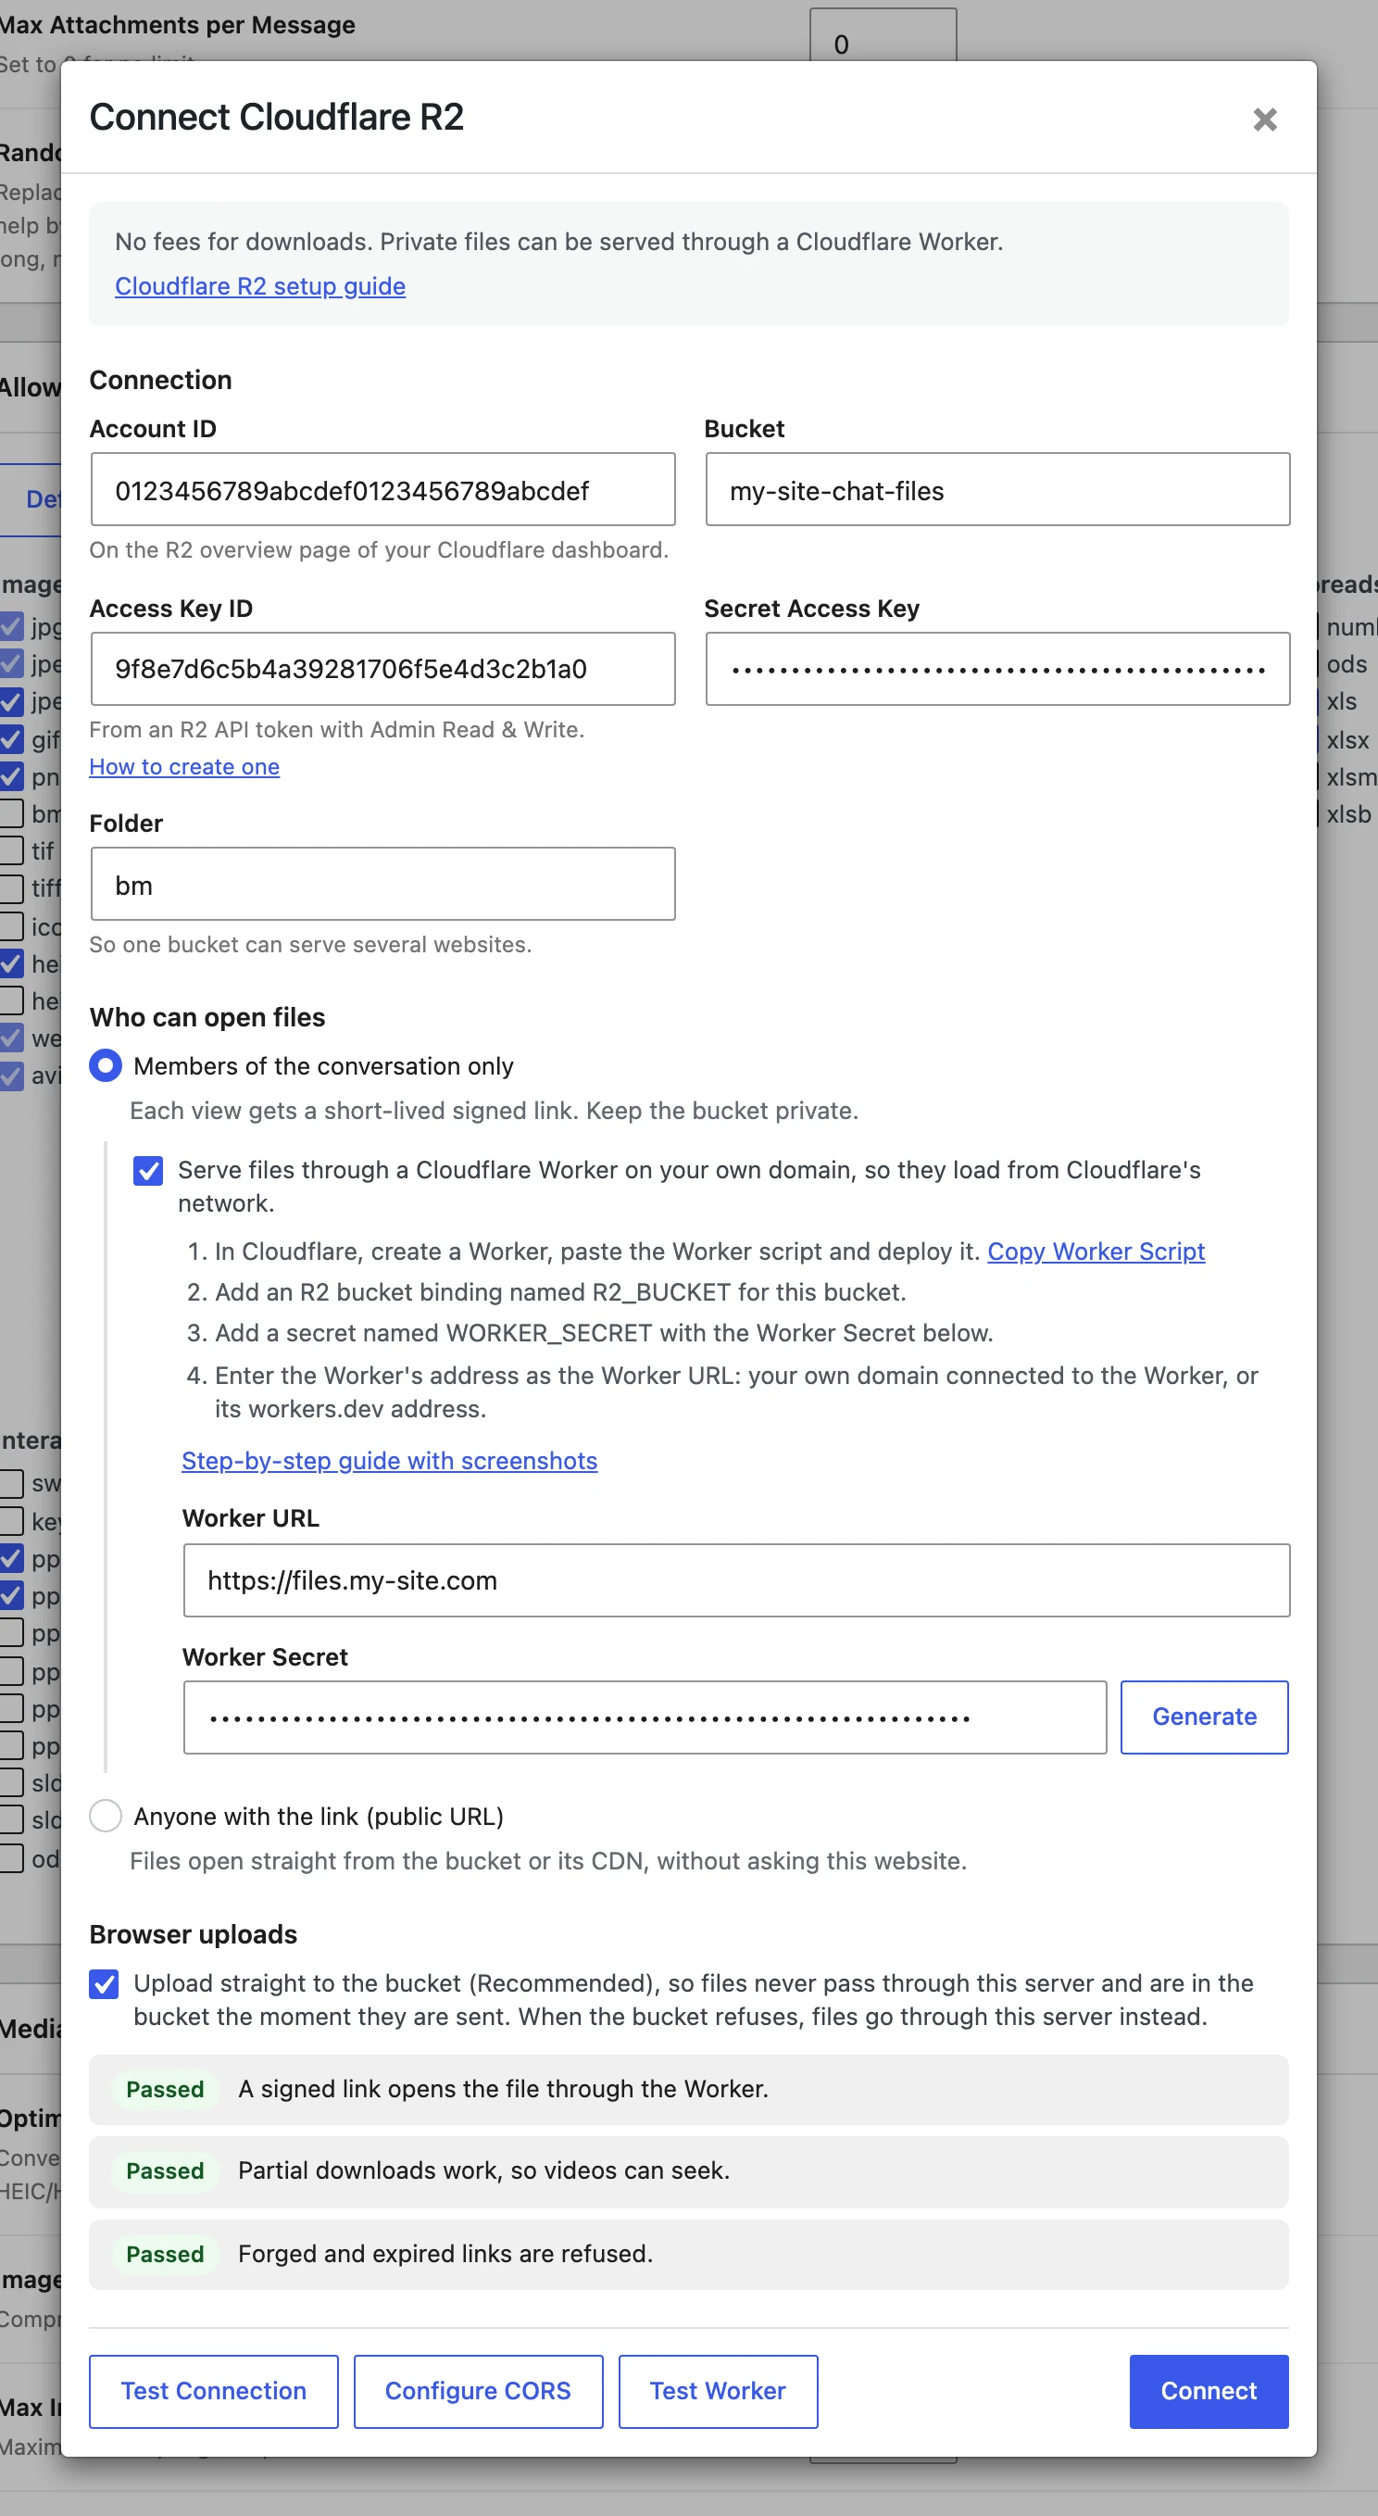
Task: Open the Cloudflare R2 setup guide link
Action: (260, 286)
